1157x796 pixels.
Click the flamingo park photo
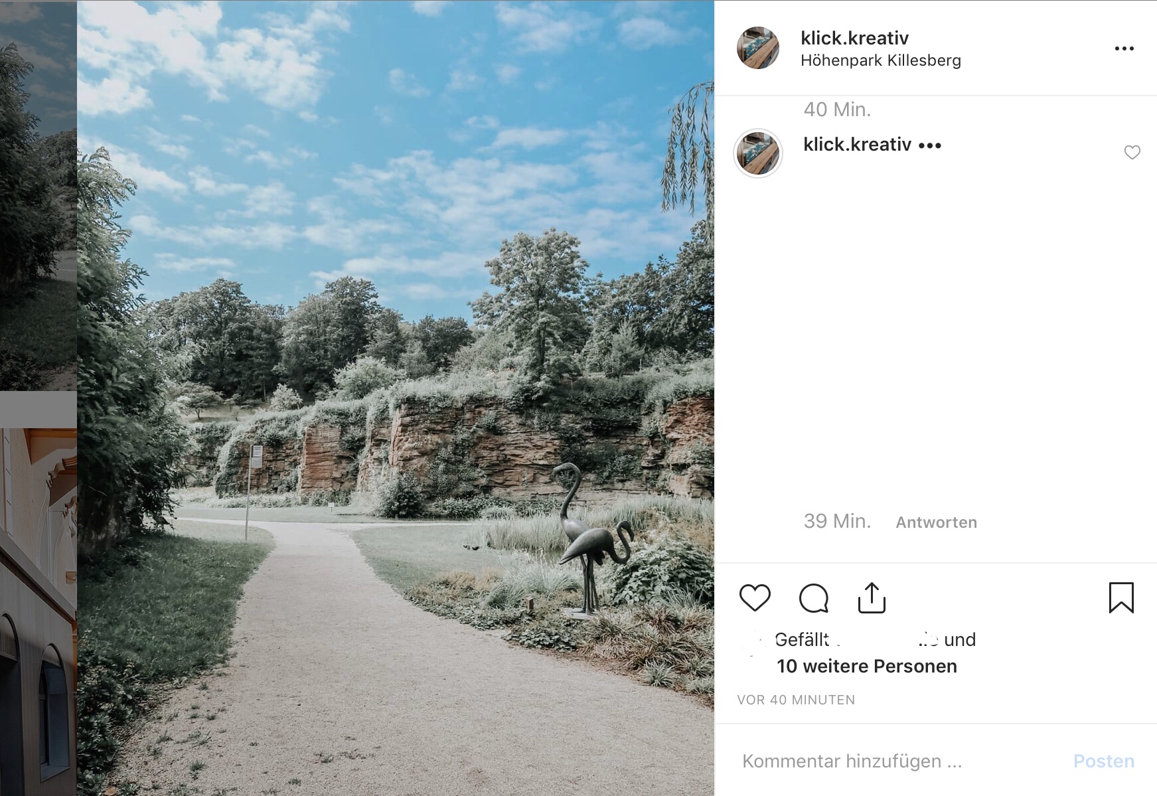tap(396, 398)
